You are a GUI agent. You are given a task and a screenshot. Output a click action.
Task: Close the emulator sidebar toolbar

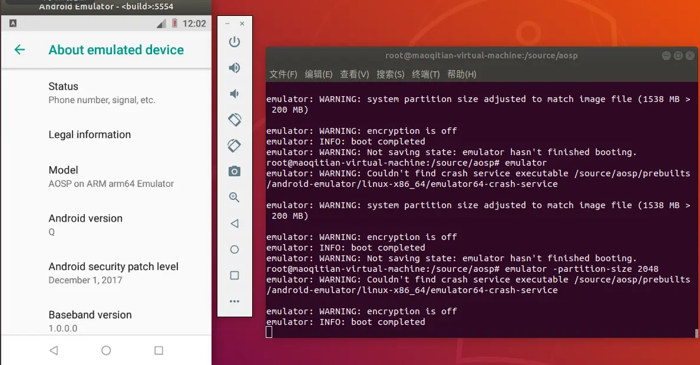(242, 23)
